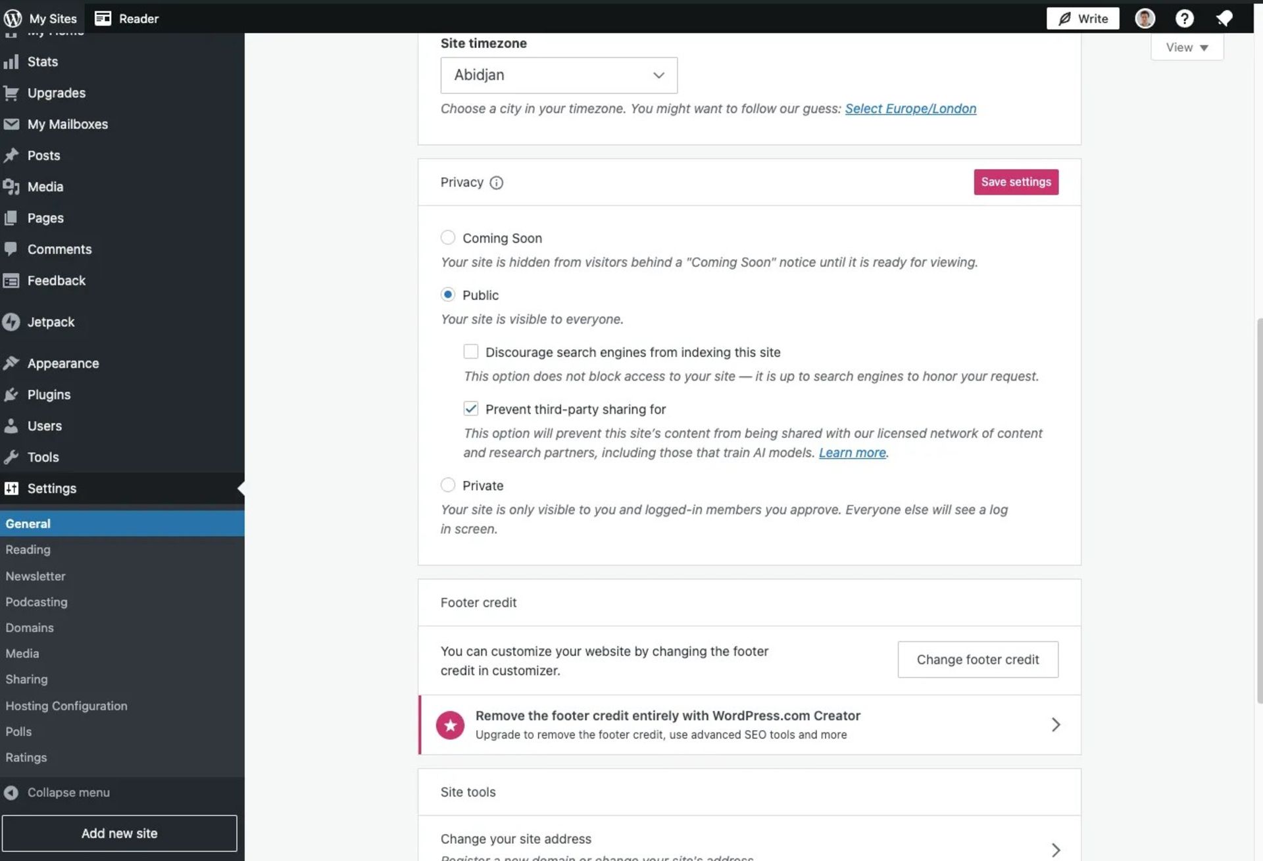The width and height of the screenshot is (1263, 861).
Task: Enable Discourage search engines checkbox
Action: pos(471,352)
